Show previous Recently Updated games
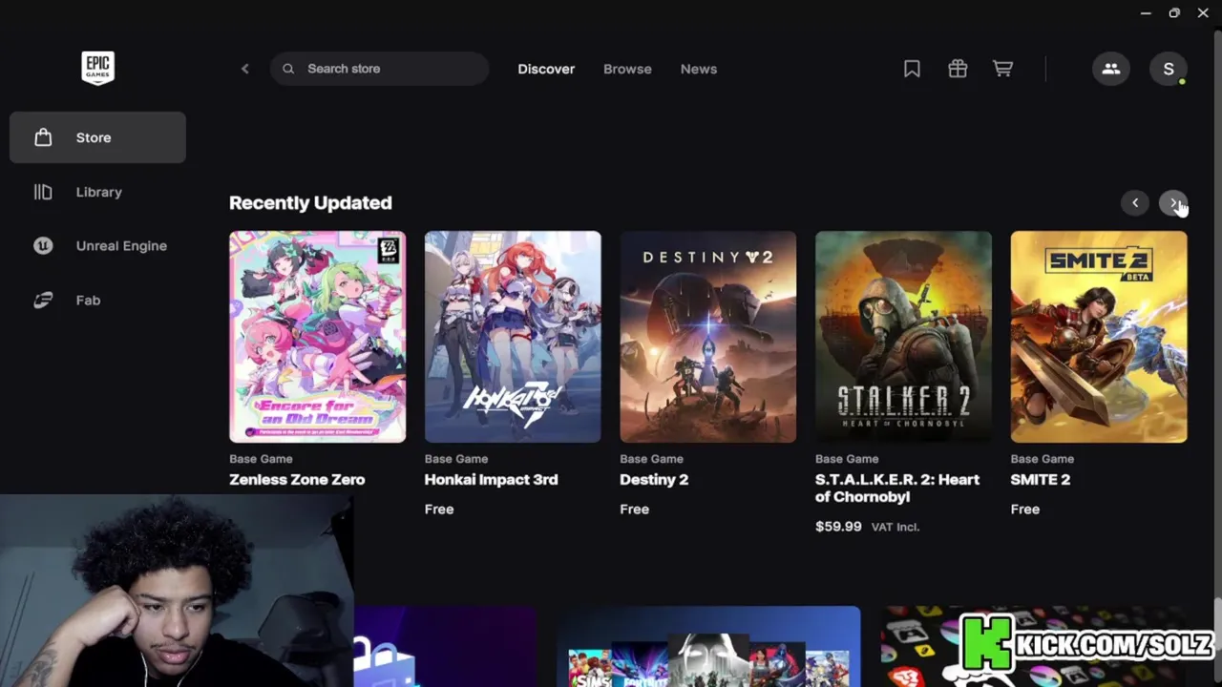 [1135, 202]
